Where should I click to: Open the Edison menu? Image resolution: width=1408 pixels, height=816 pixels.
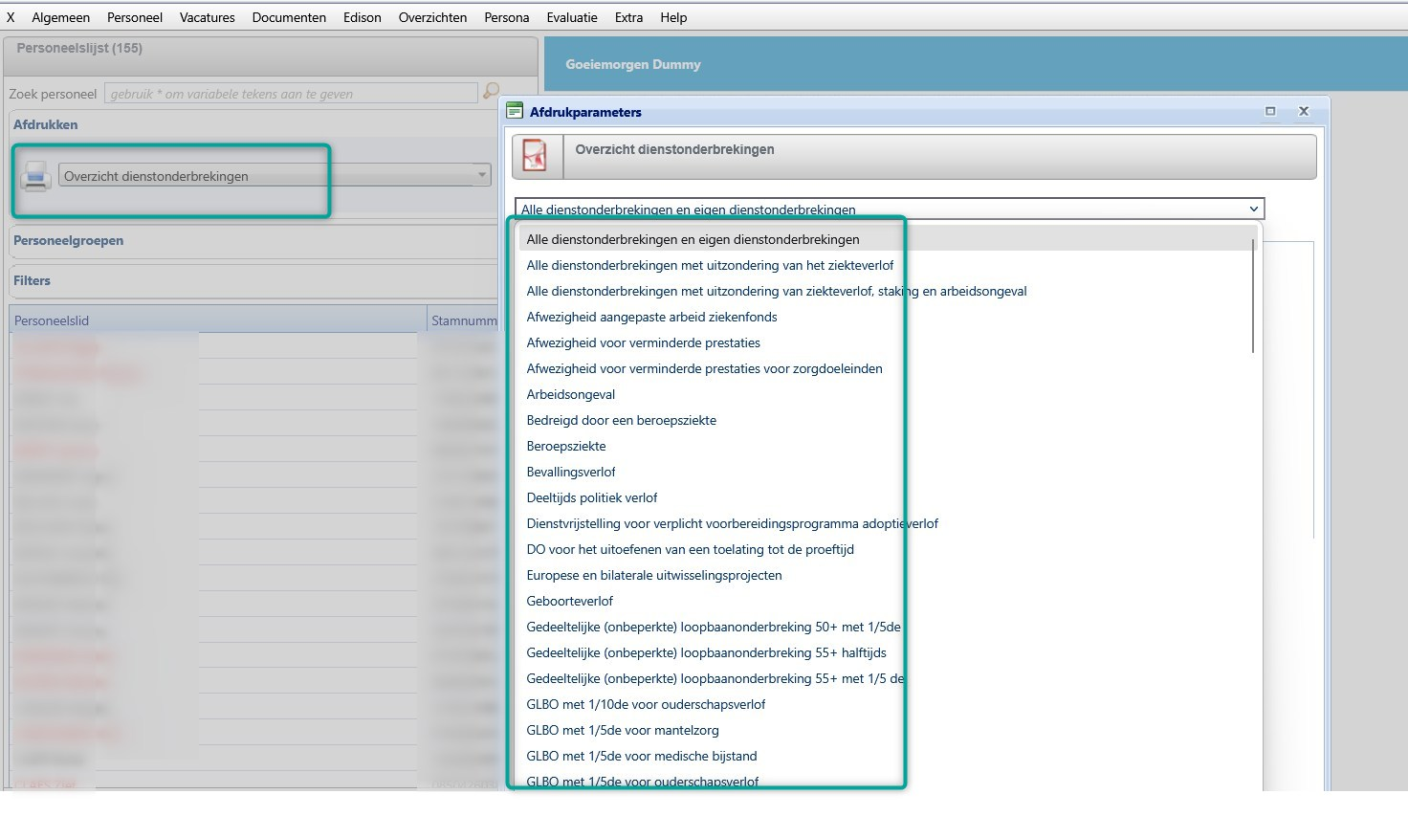[x=363, y=17]
